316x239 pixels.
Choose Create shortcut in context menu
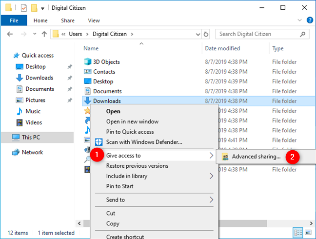tap(125, 237)
